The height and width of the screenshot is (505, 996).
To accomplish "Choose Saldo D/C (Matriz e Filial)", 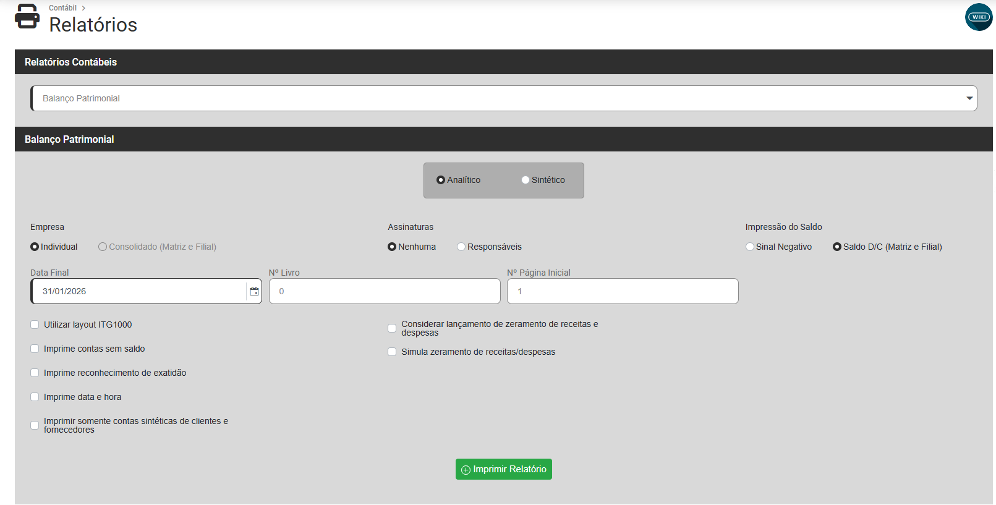I will point(837,247).
